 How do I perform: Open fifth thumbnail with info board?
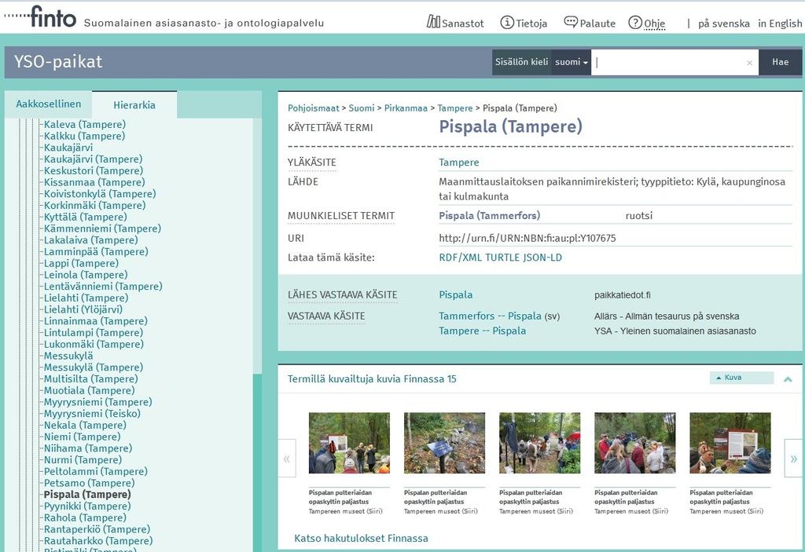pos(730,443)
